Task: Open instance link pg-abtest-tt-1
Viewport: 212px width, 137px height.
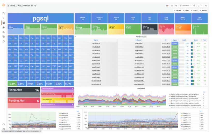Action: (139, 43)
